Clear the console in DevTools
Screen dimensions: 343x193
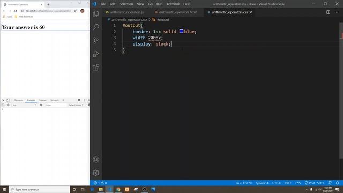pyautogui.click(x=8, y=105)
